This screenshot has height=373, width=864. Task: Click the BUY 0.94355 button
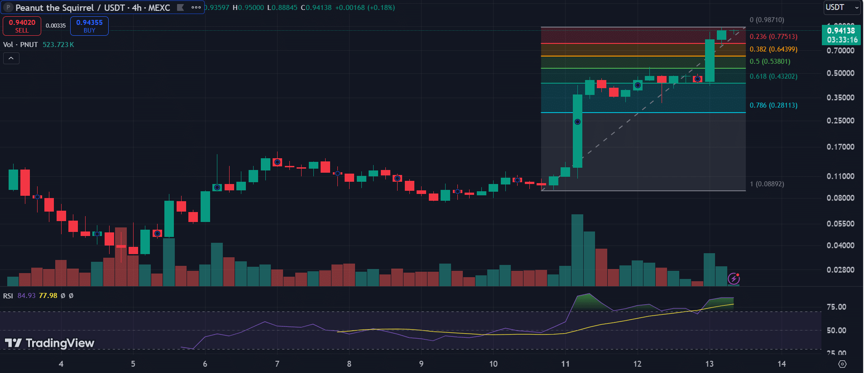pos(89,26)
